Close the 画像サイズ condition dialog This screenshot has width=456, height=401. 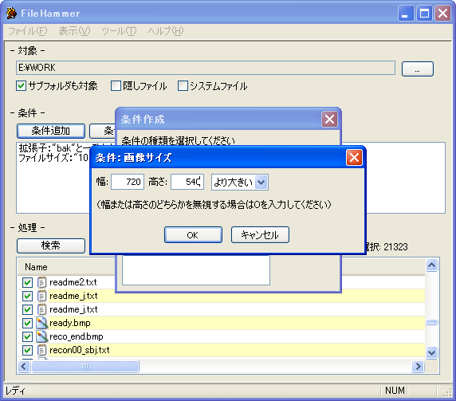point(354,158)
